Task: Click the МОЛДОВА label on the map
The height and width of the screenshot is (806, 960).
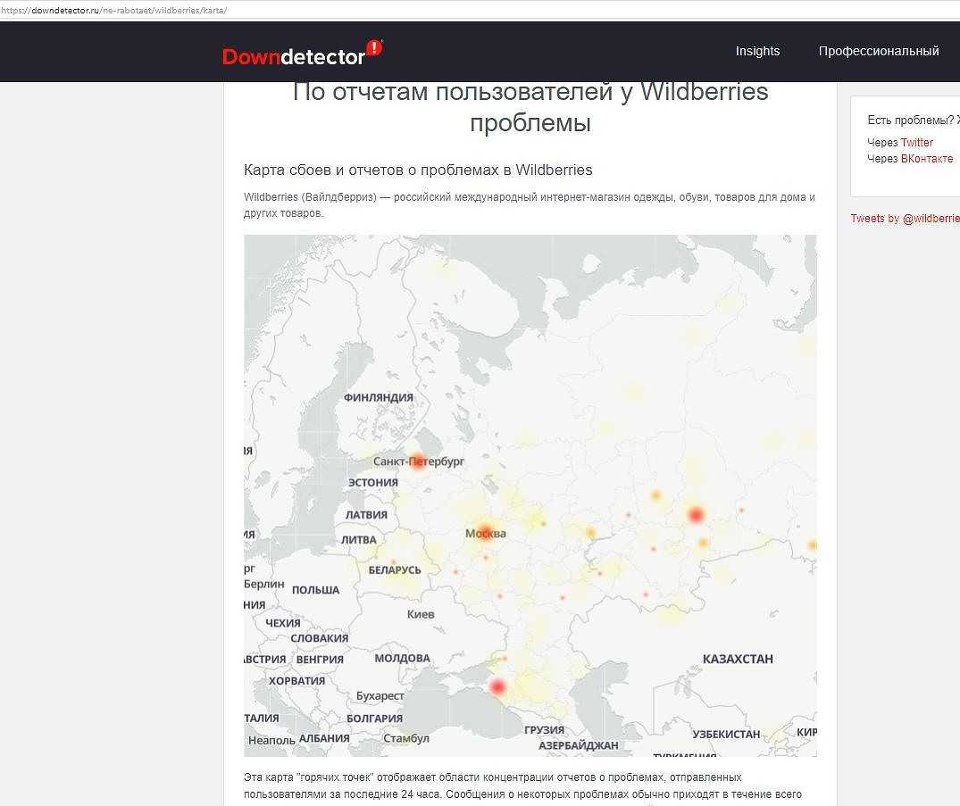Action: (402, 658)
